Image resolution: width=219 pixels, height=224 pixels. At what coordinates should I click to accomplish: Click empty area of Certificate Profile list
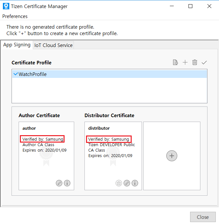[109, 92]
